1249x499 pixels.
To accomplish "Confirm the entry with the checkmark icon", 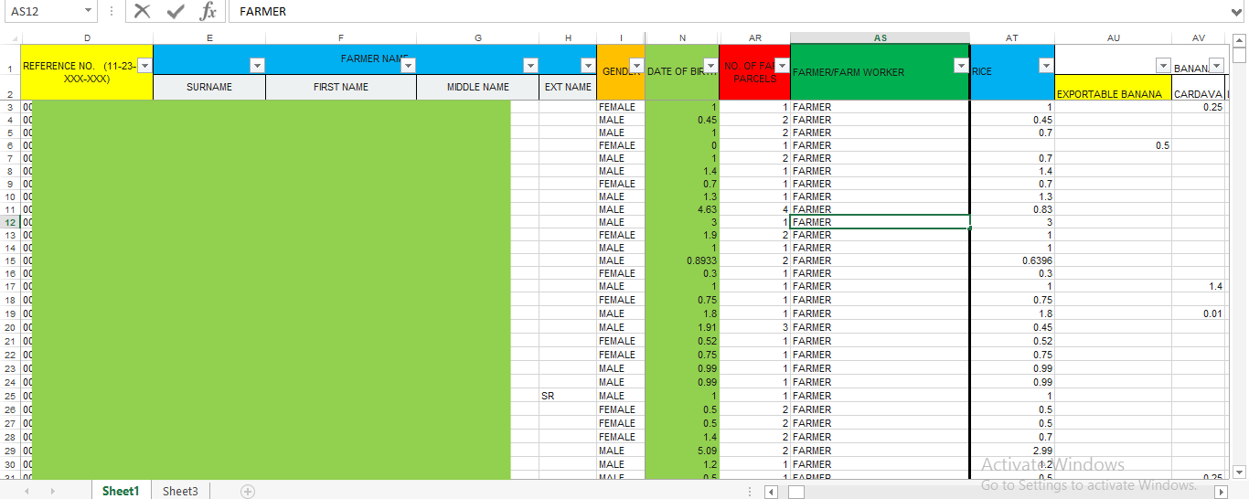I will pos(176,11).
